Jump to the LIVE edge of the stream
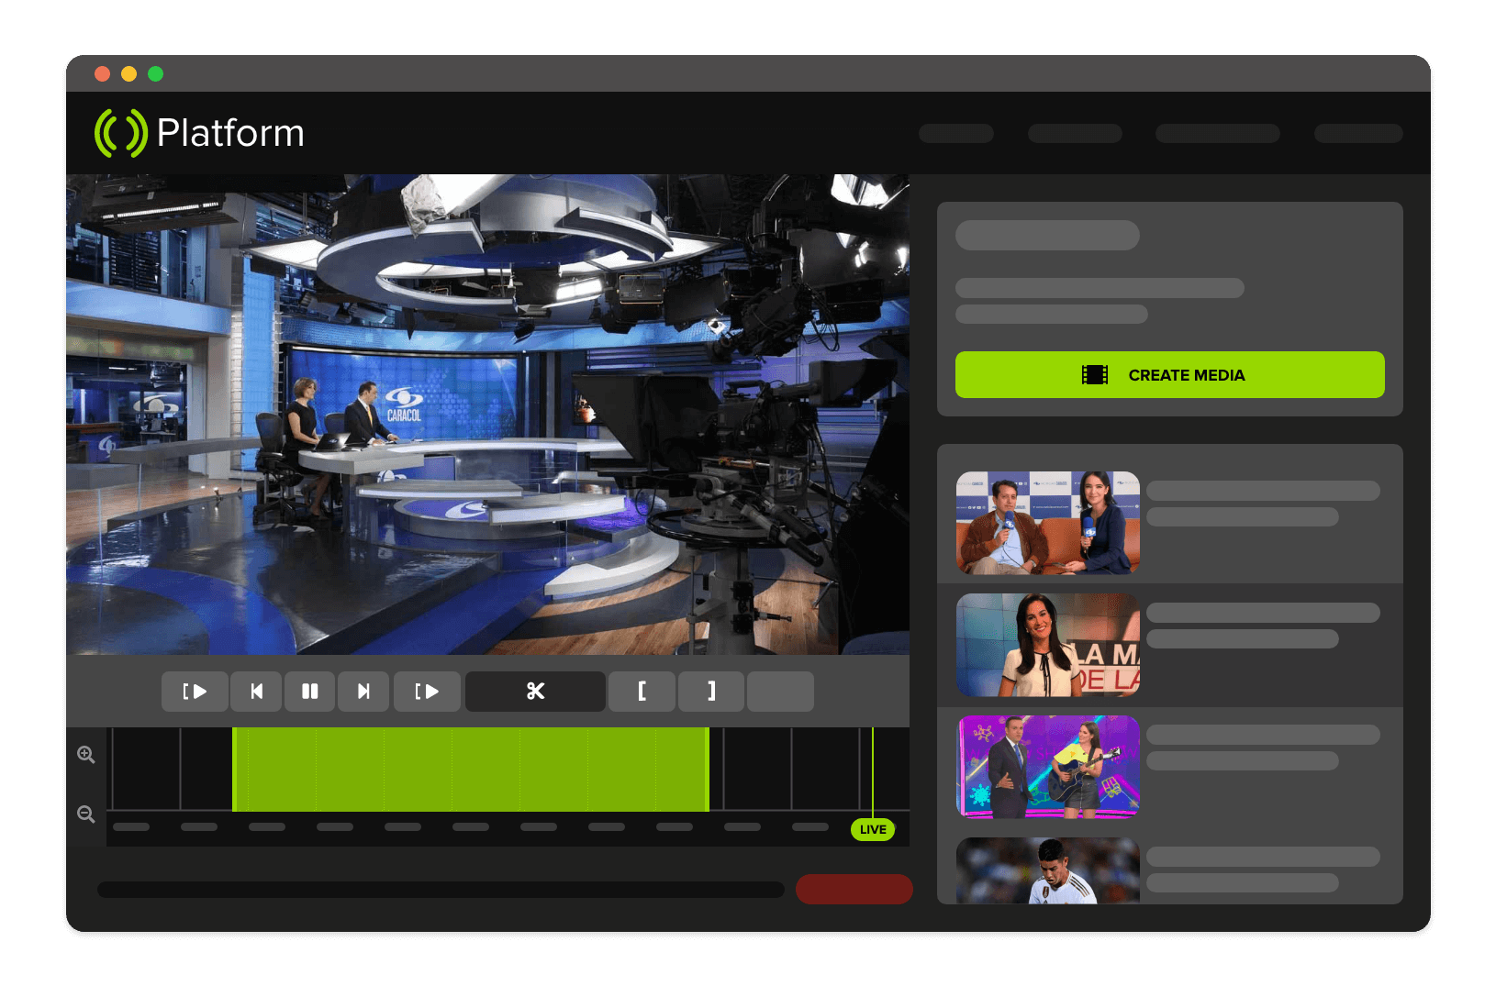Image resolution: width=1496 pixels, height=986 pixels. tap(872, 829)
